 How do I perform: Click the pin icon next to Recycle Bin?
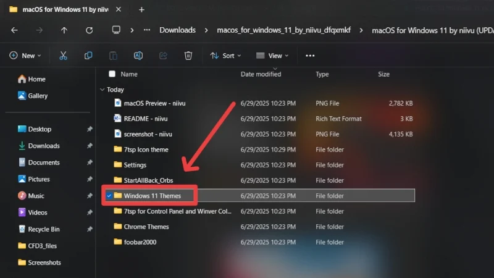(x=90, y=229)
